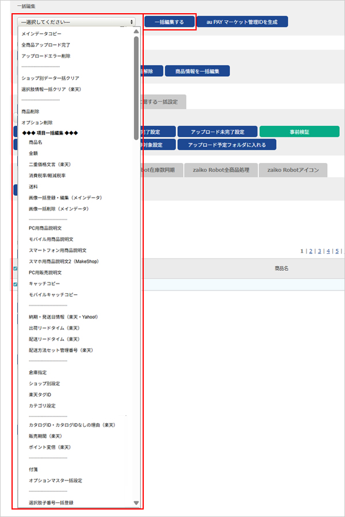The image size is (345, 517).
Task: Select PC用販売説明文 option
Action: point(45,273)
